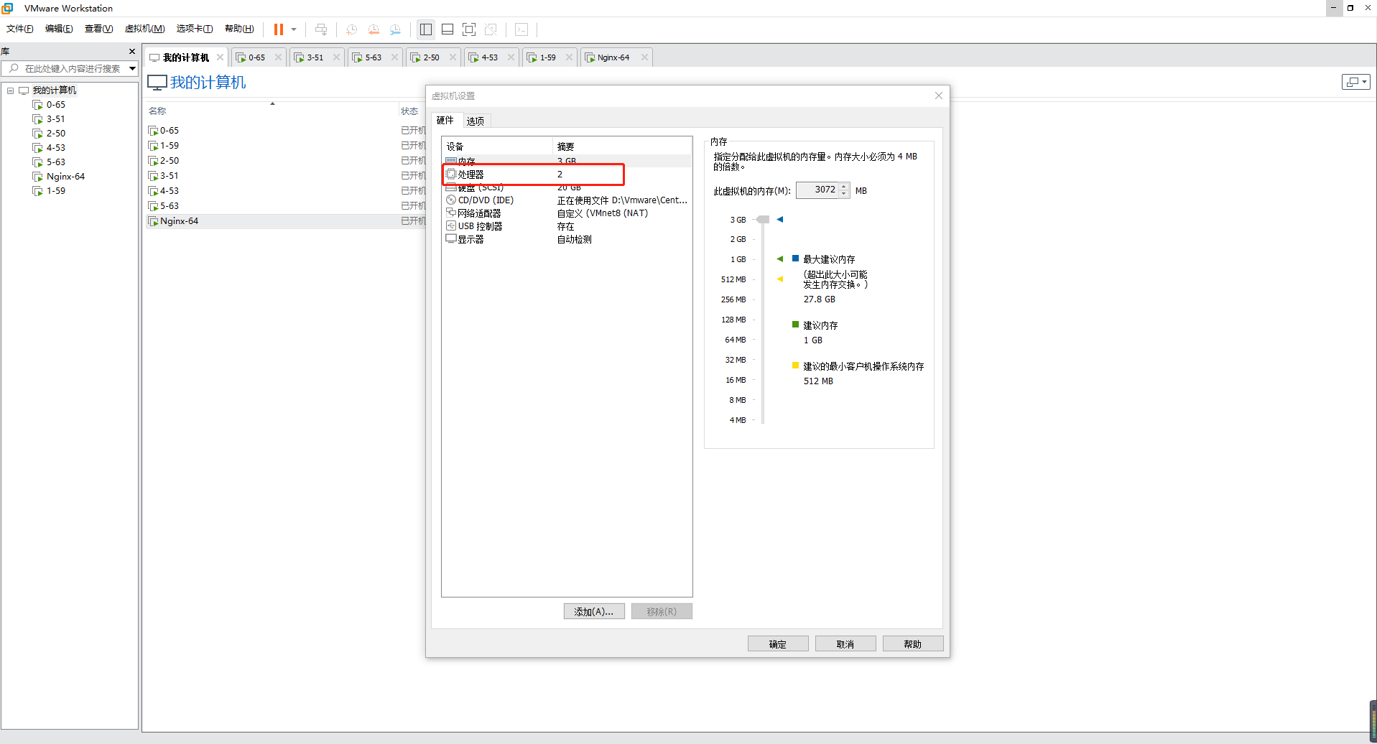Open the 查看(V) menu
Viewport: 1377px width, 744px height.
click(x=98, y=29)
